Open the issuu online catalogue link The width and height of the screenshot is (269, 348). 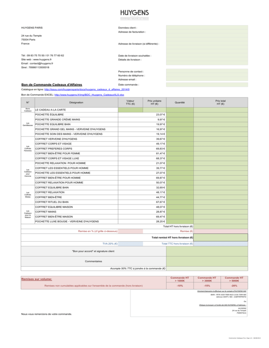(87, 89)
